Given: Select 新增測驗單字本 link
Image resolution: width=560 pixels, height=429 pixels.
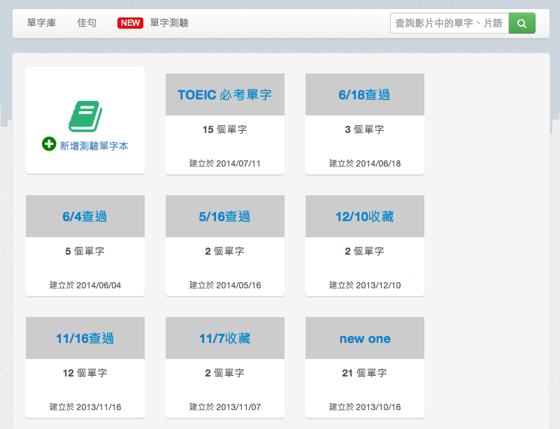Looking at the screenshot, I should [94, 146].
